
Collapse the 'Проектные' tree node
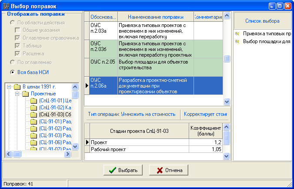pos(17,94)
